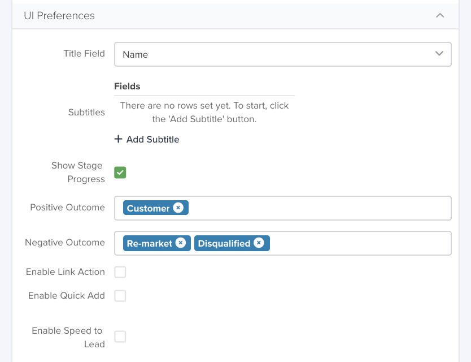Enable Speed to Lead checkbox
The width and height of the screenshot is (471, 362).
(x=120, y=337)
